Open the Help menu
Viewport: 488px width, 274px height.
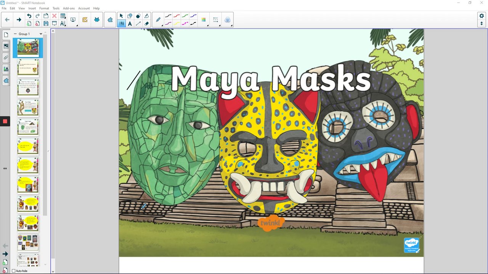(x=96, y=8)
